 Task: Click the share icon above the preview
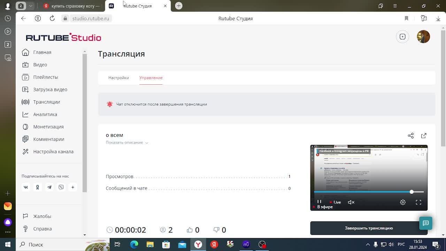point(411,136)
